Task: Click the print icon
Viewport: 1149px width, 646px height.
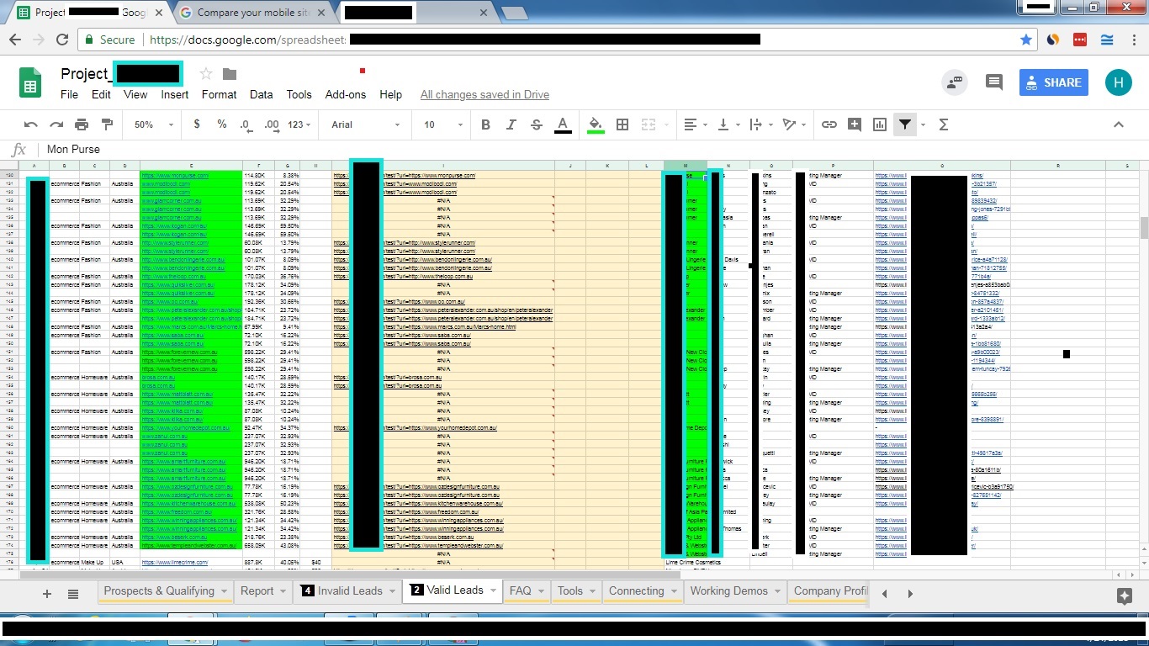Action: pos(82,124)
